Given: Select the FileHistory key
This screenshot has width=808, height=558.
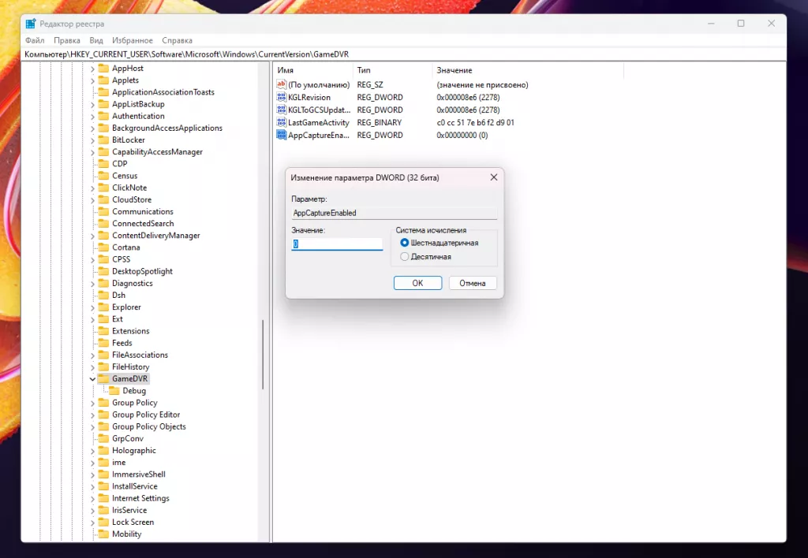Looking at the screenshot, I should click(130, 366).
